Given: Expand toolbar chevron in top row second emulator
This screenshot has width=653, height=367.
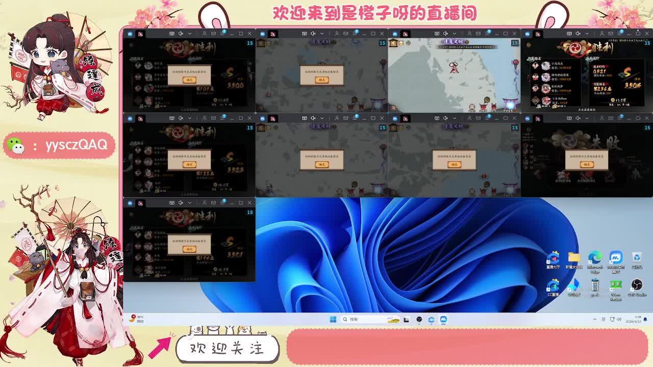Looking at the screenshot, I should [322, 34].
